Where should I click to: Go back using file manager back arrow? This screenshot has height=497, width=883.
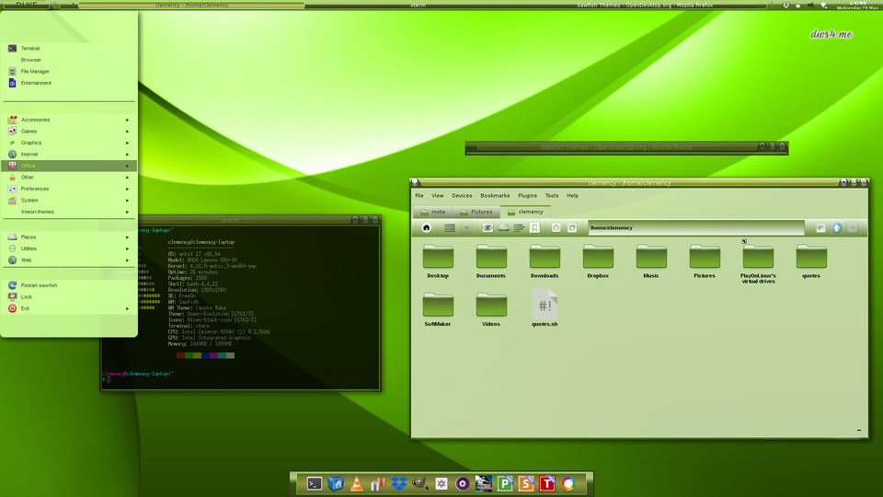coord(820,227)
